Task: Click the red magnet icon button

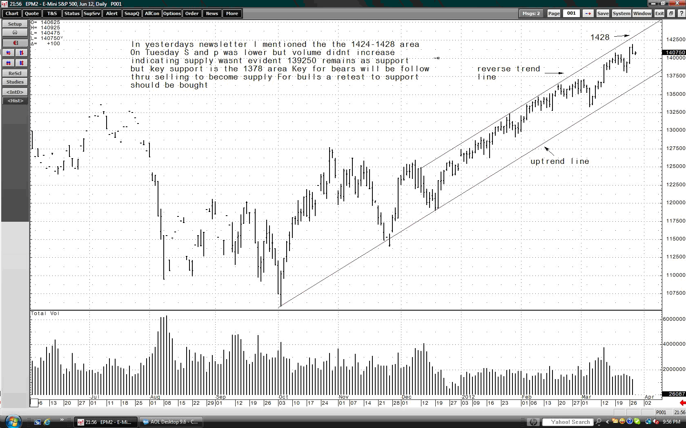Action: (x=15, y=43)
